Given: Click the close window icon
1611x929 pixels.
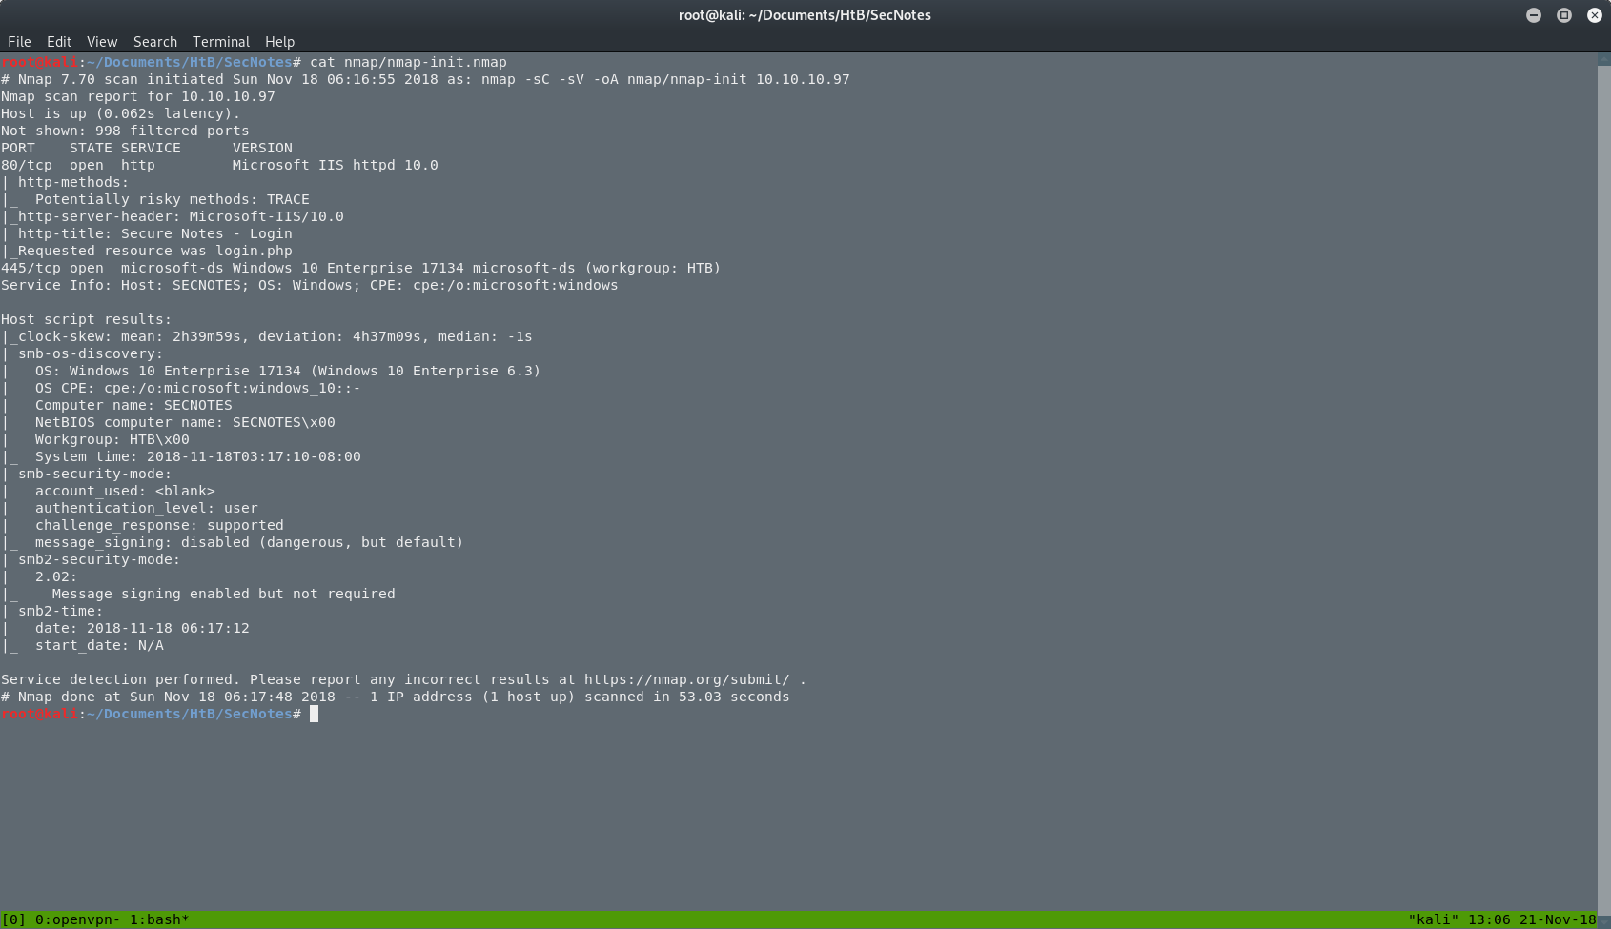Looking at the screenshot, I should [1594, 14].
